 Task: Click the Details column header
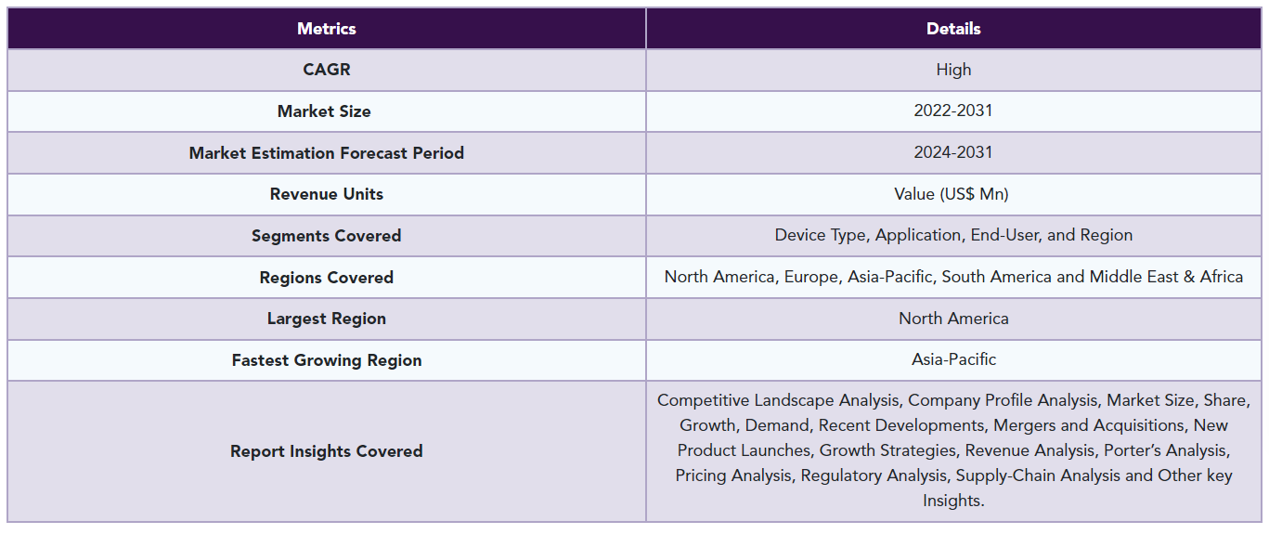pos(953,29)
